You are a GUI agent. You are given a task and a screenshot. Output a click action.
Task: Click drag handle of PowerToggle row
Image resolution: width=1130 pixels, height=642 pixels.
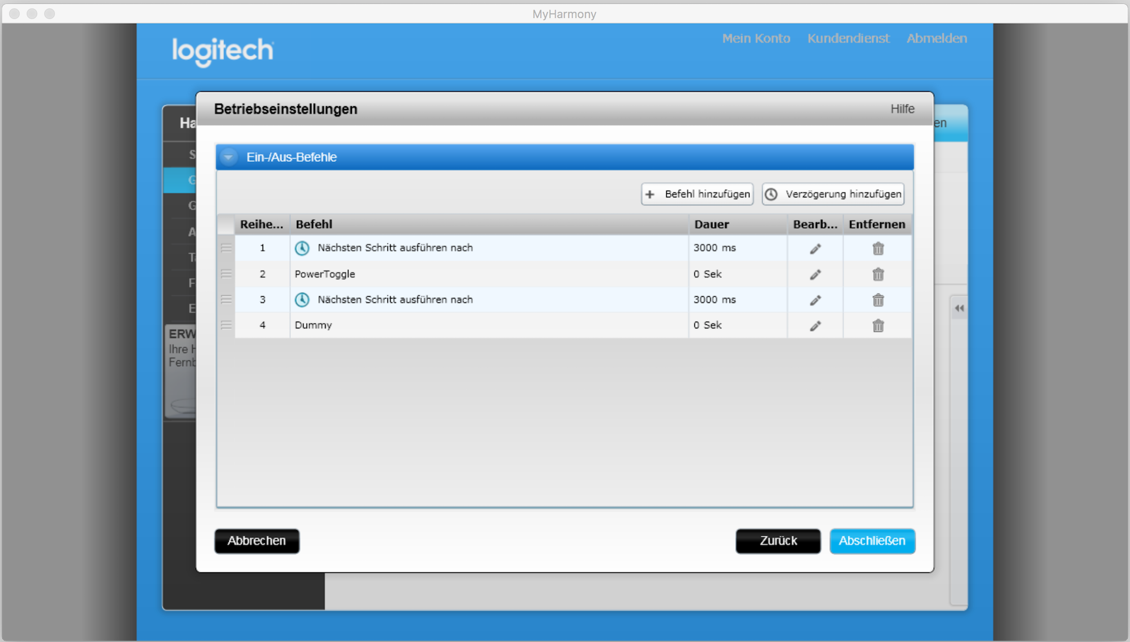(x=226, y=274)
